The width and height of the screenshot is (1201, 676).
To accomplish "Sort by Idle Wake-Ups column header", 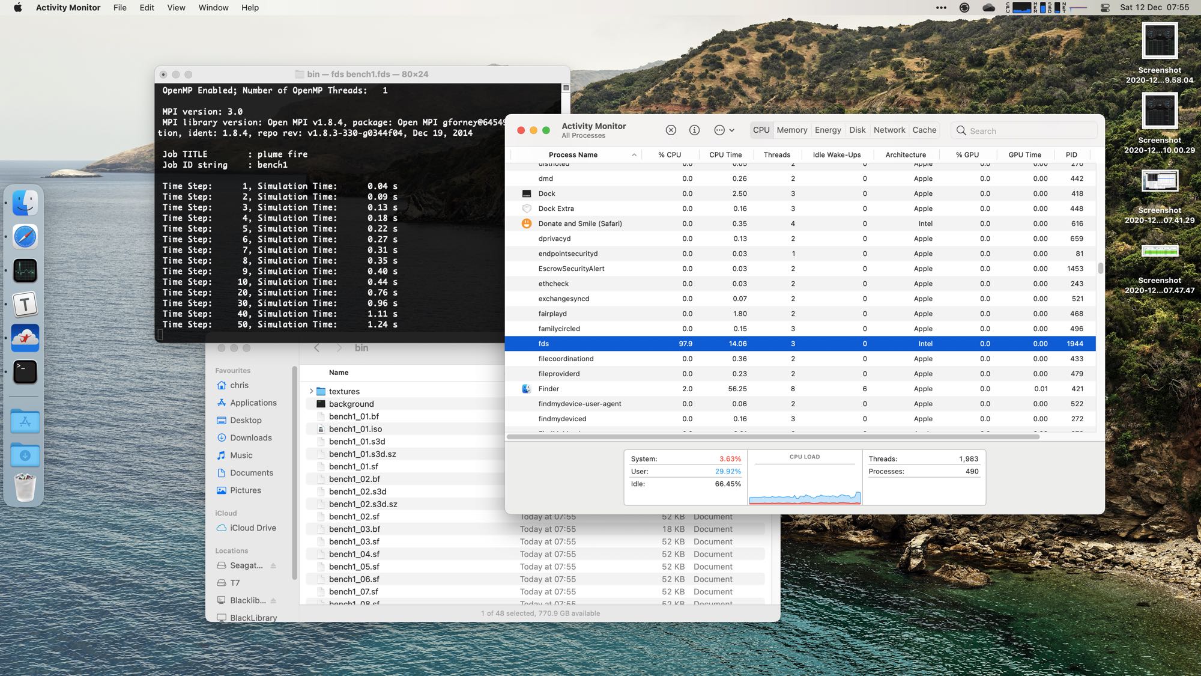I will 836,155.
